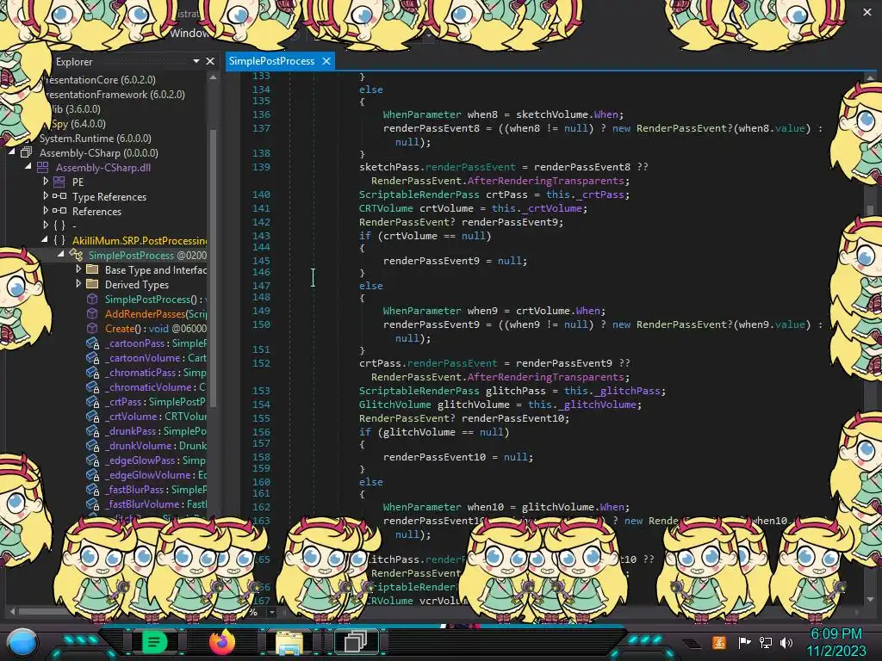Click the _chromaticPass field icon
The image size is (882, 661).
[x=92, y=373]
